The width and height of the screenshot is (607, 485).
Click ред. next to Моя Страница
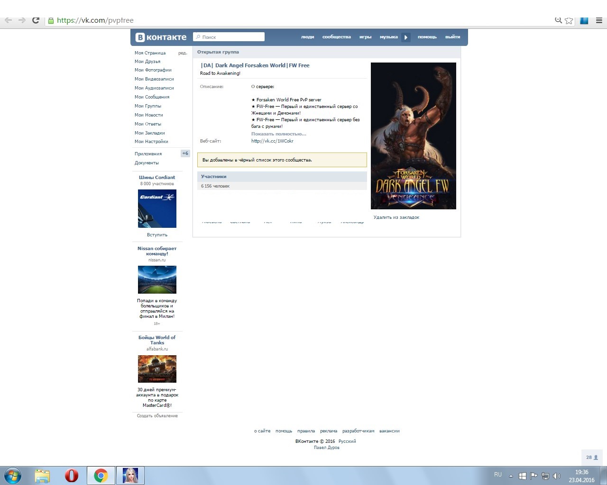coord(183,53)
